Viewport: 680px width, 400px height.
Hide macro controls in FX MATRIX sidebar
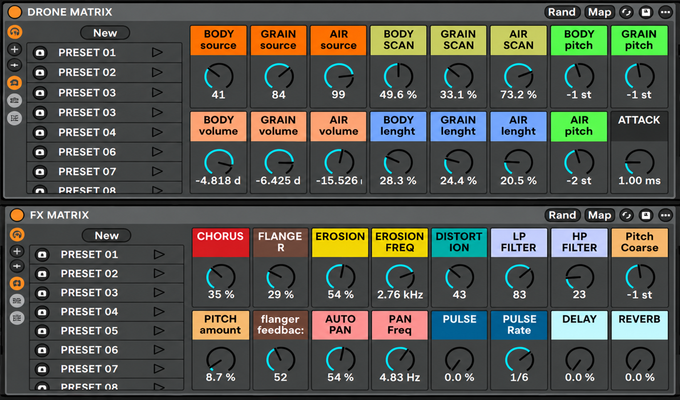click(x=17, y=235)
